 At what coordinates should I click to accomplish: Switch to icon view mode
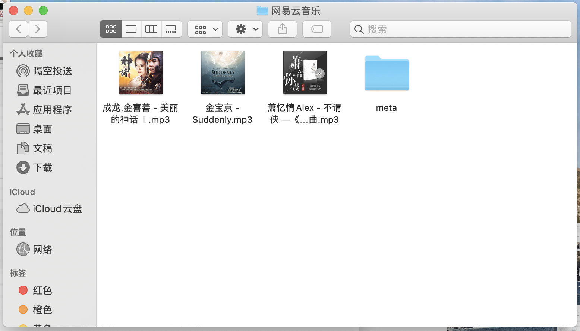(111, 29)
